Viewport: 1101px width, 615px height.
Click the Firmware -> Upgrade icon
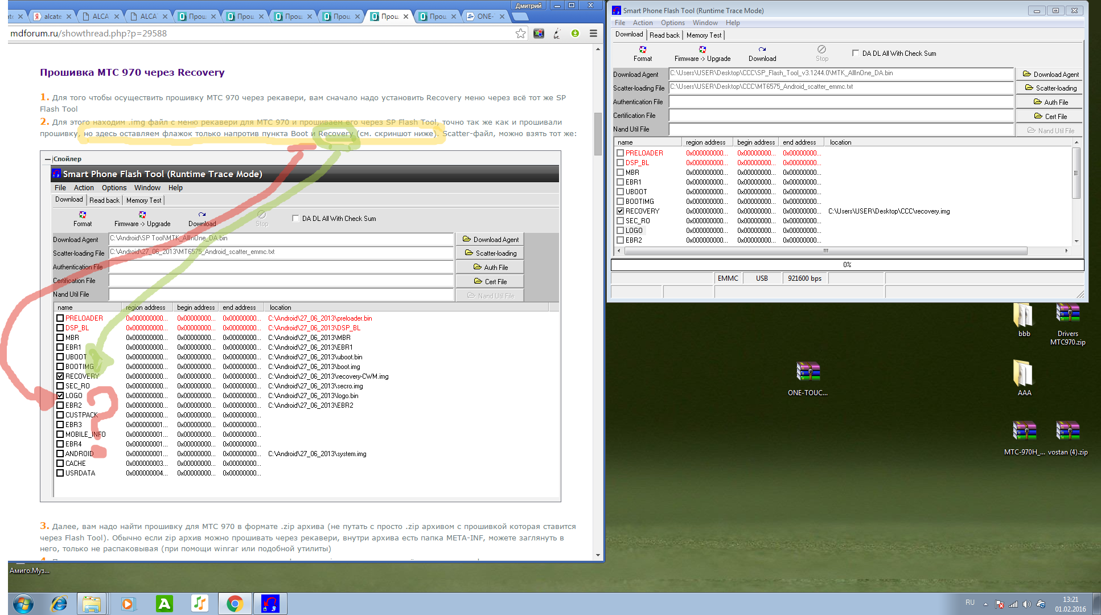[x=702, y=50]
